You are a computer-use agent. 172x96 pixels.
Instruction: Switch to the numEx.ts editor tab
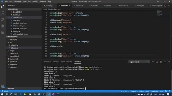point(94,6)
